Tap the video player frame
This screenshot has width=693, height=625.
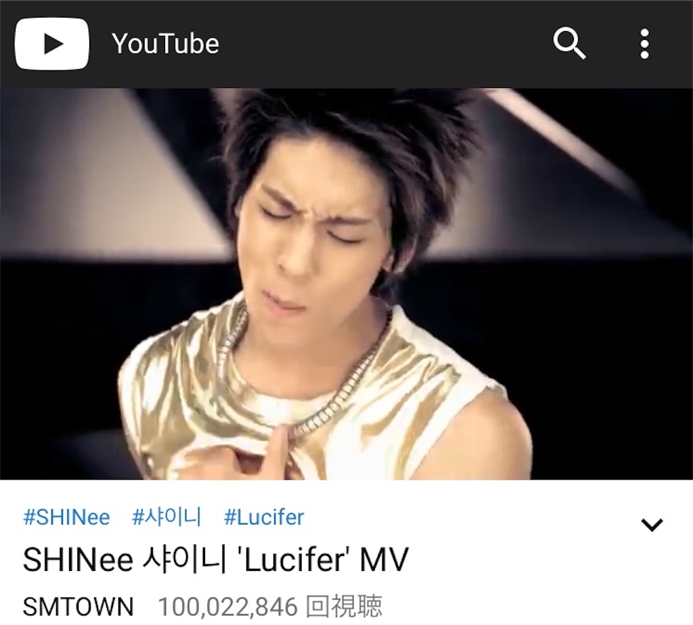[x=346, y=284]
